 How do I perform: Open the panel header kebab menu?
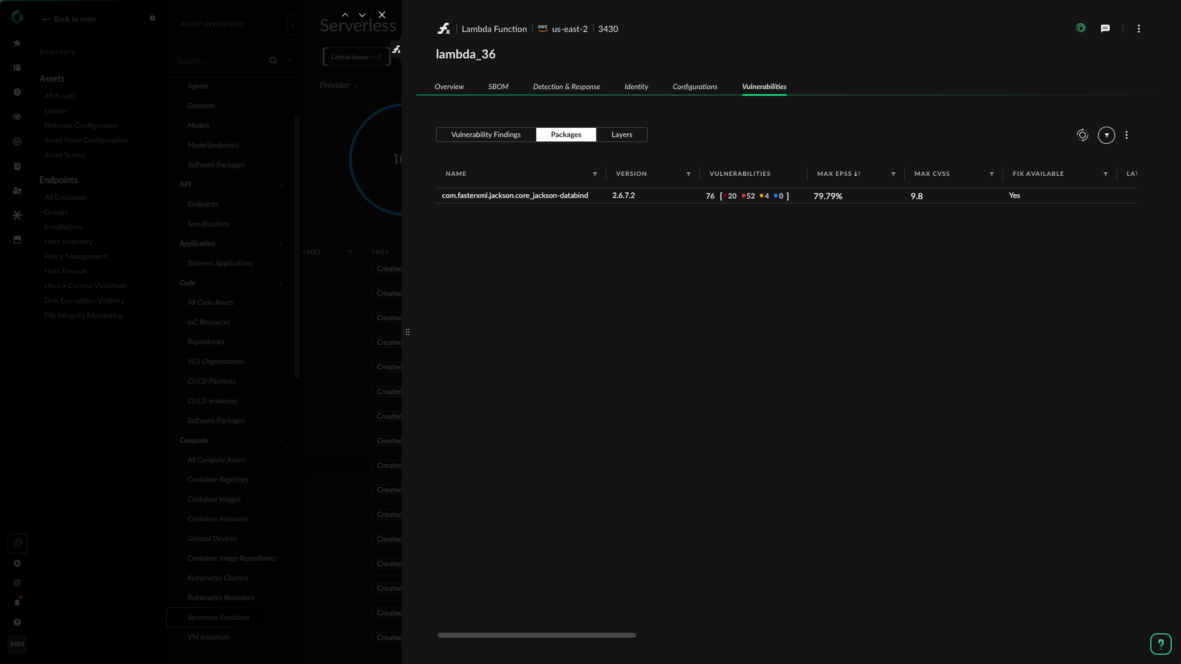click(1139, 29)
